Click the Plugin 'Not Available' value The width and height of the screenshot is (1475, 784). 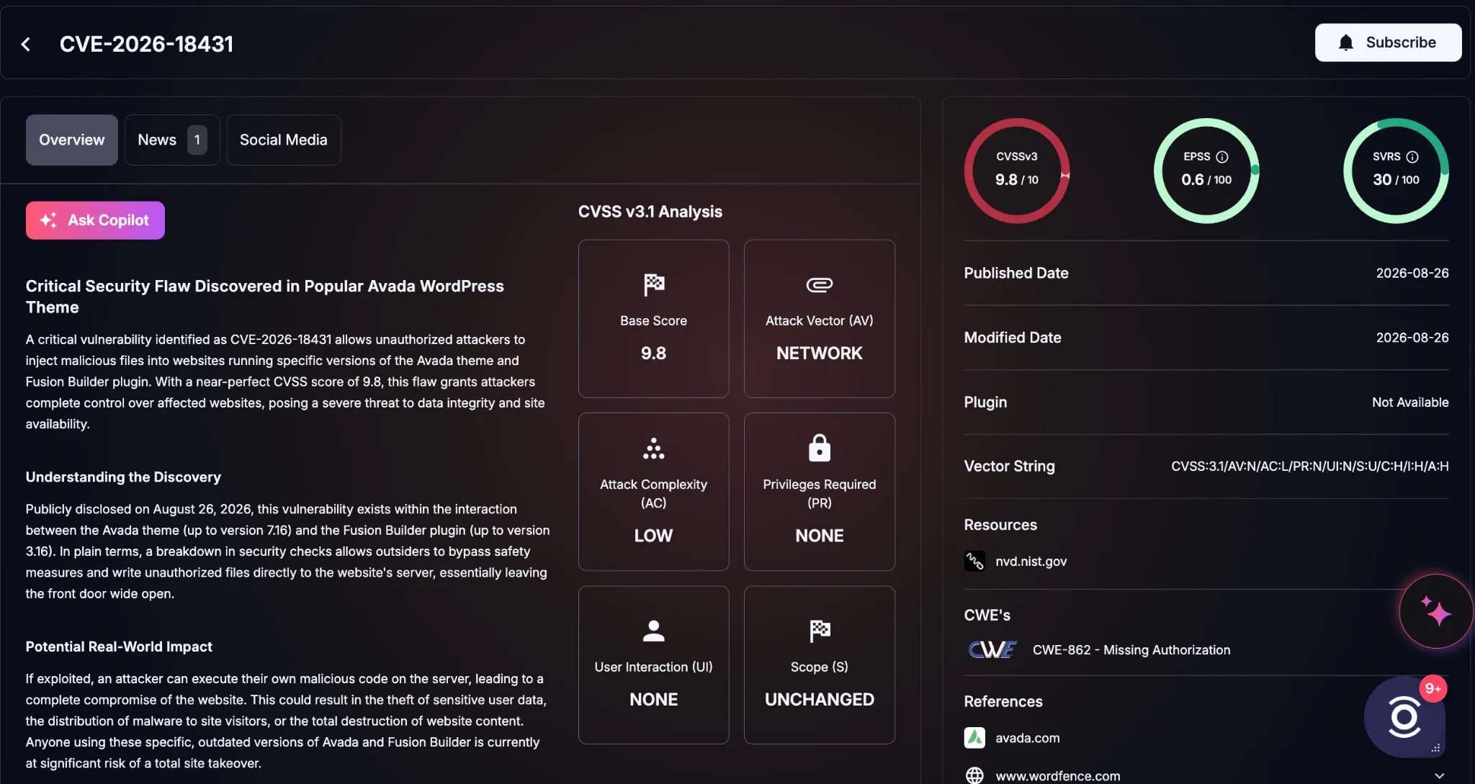click(1409, 402)
